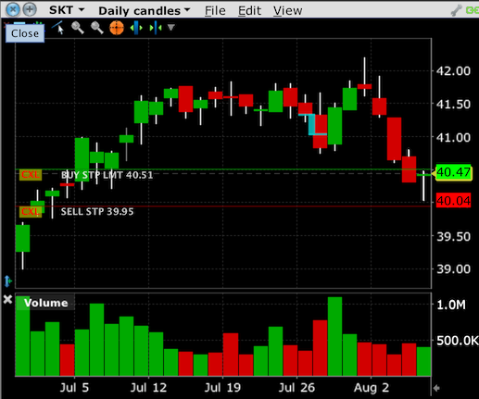This screenshot has width=479, height=399.
Task: Click the gray arrow right of the time axis
Action: 436,388
